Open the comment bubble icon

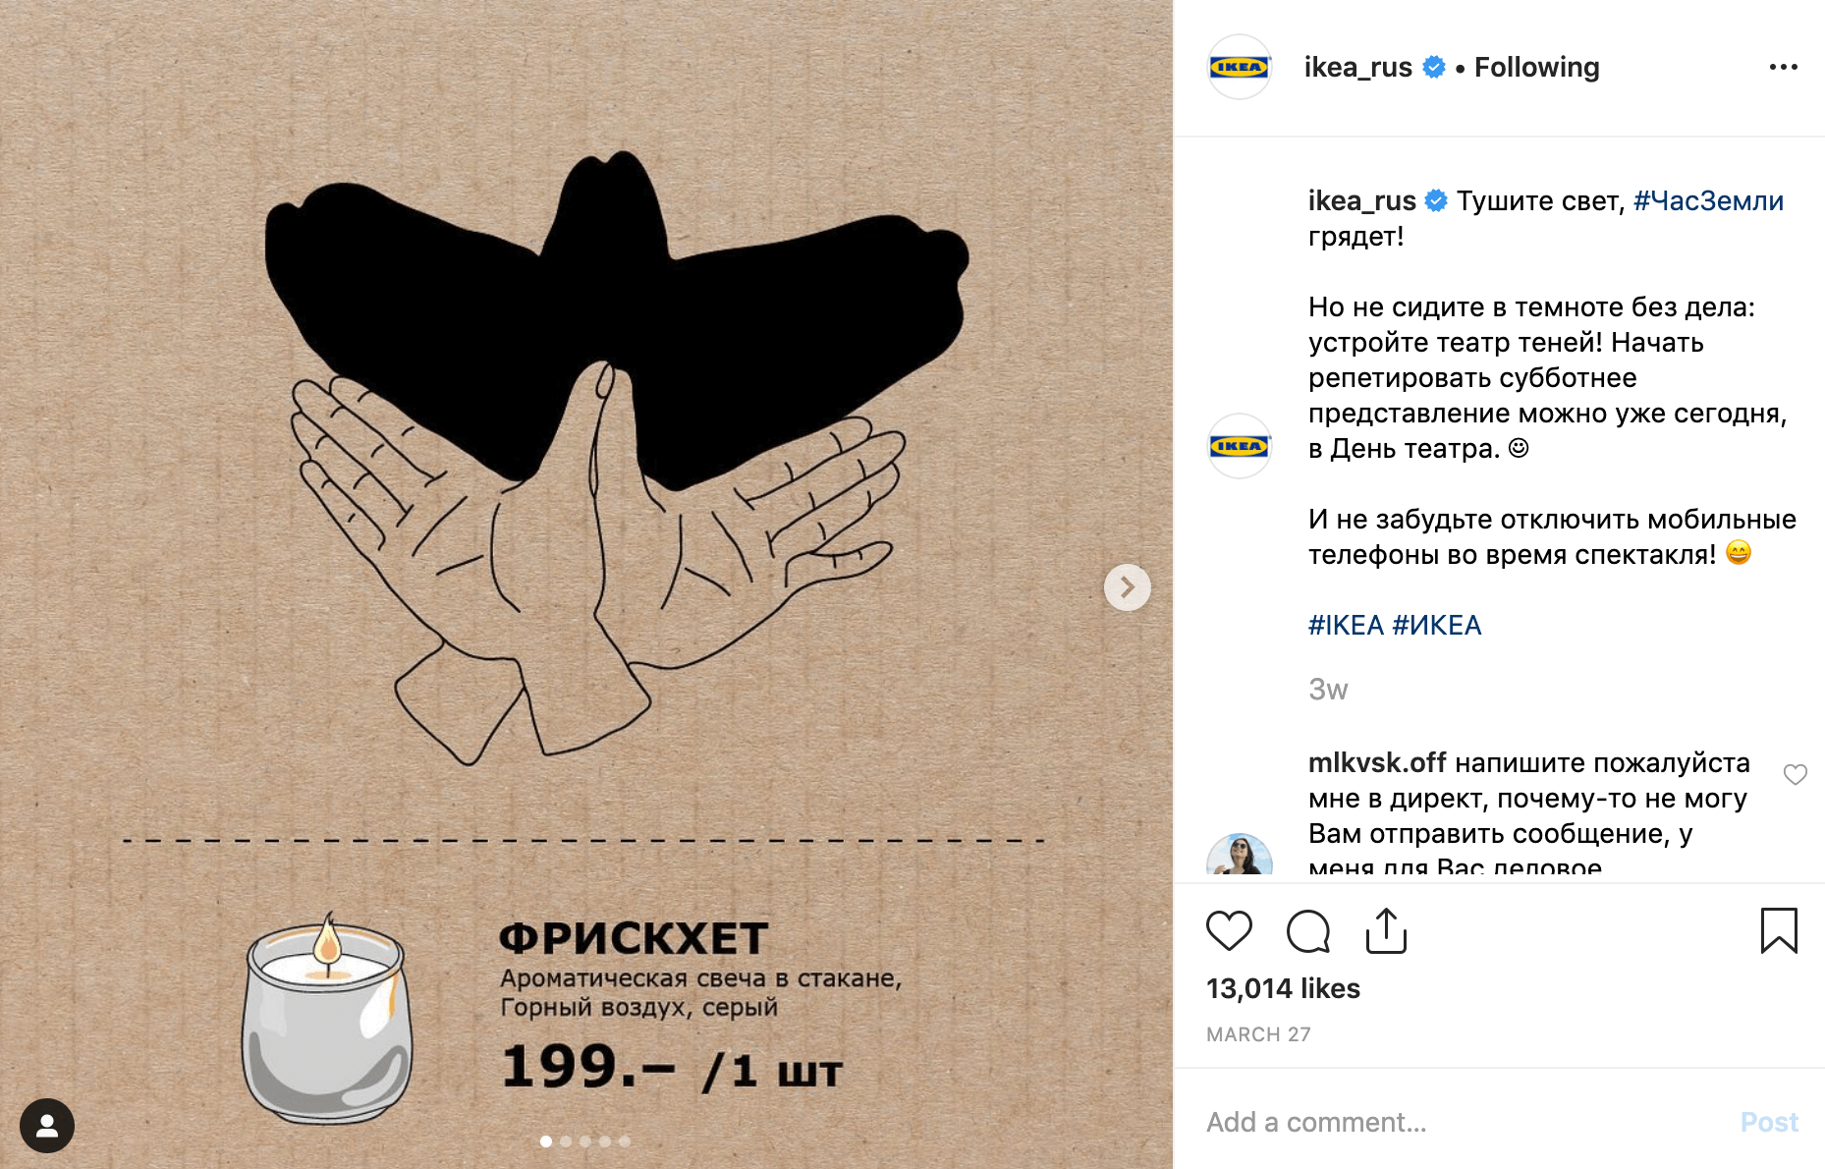[x=1308, y=931]
